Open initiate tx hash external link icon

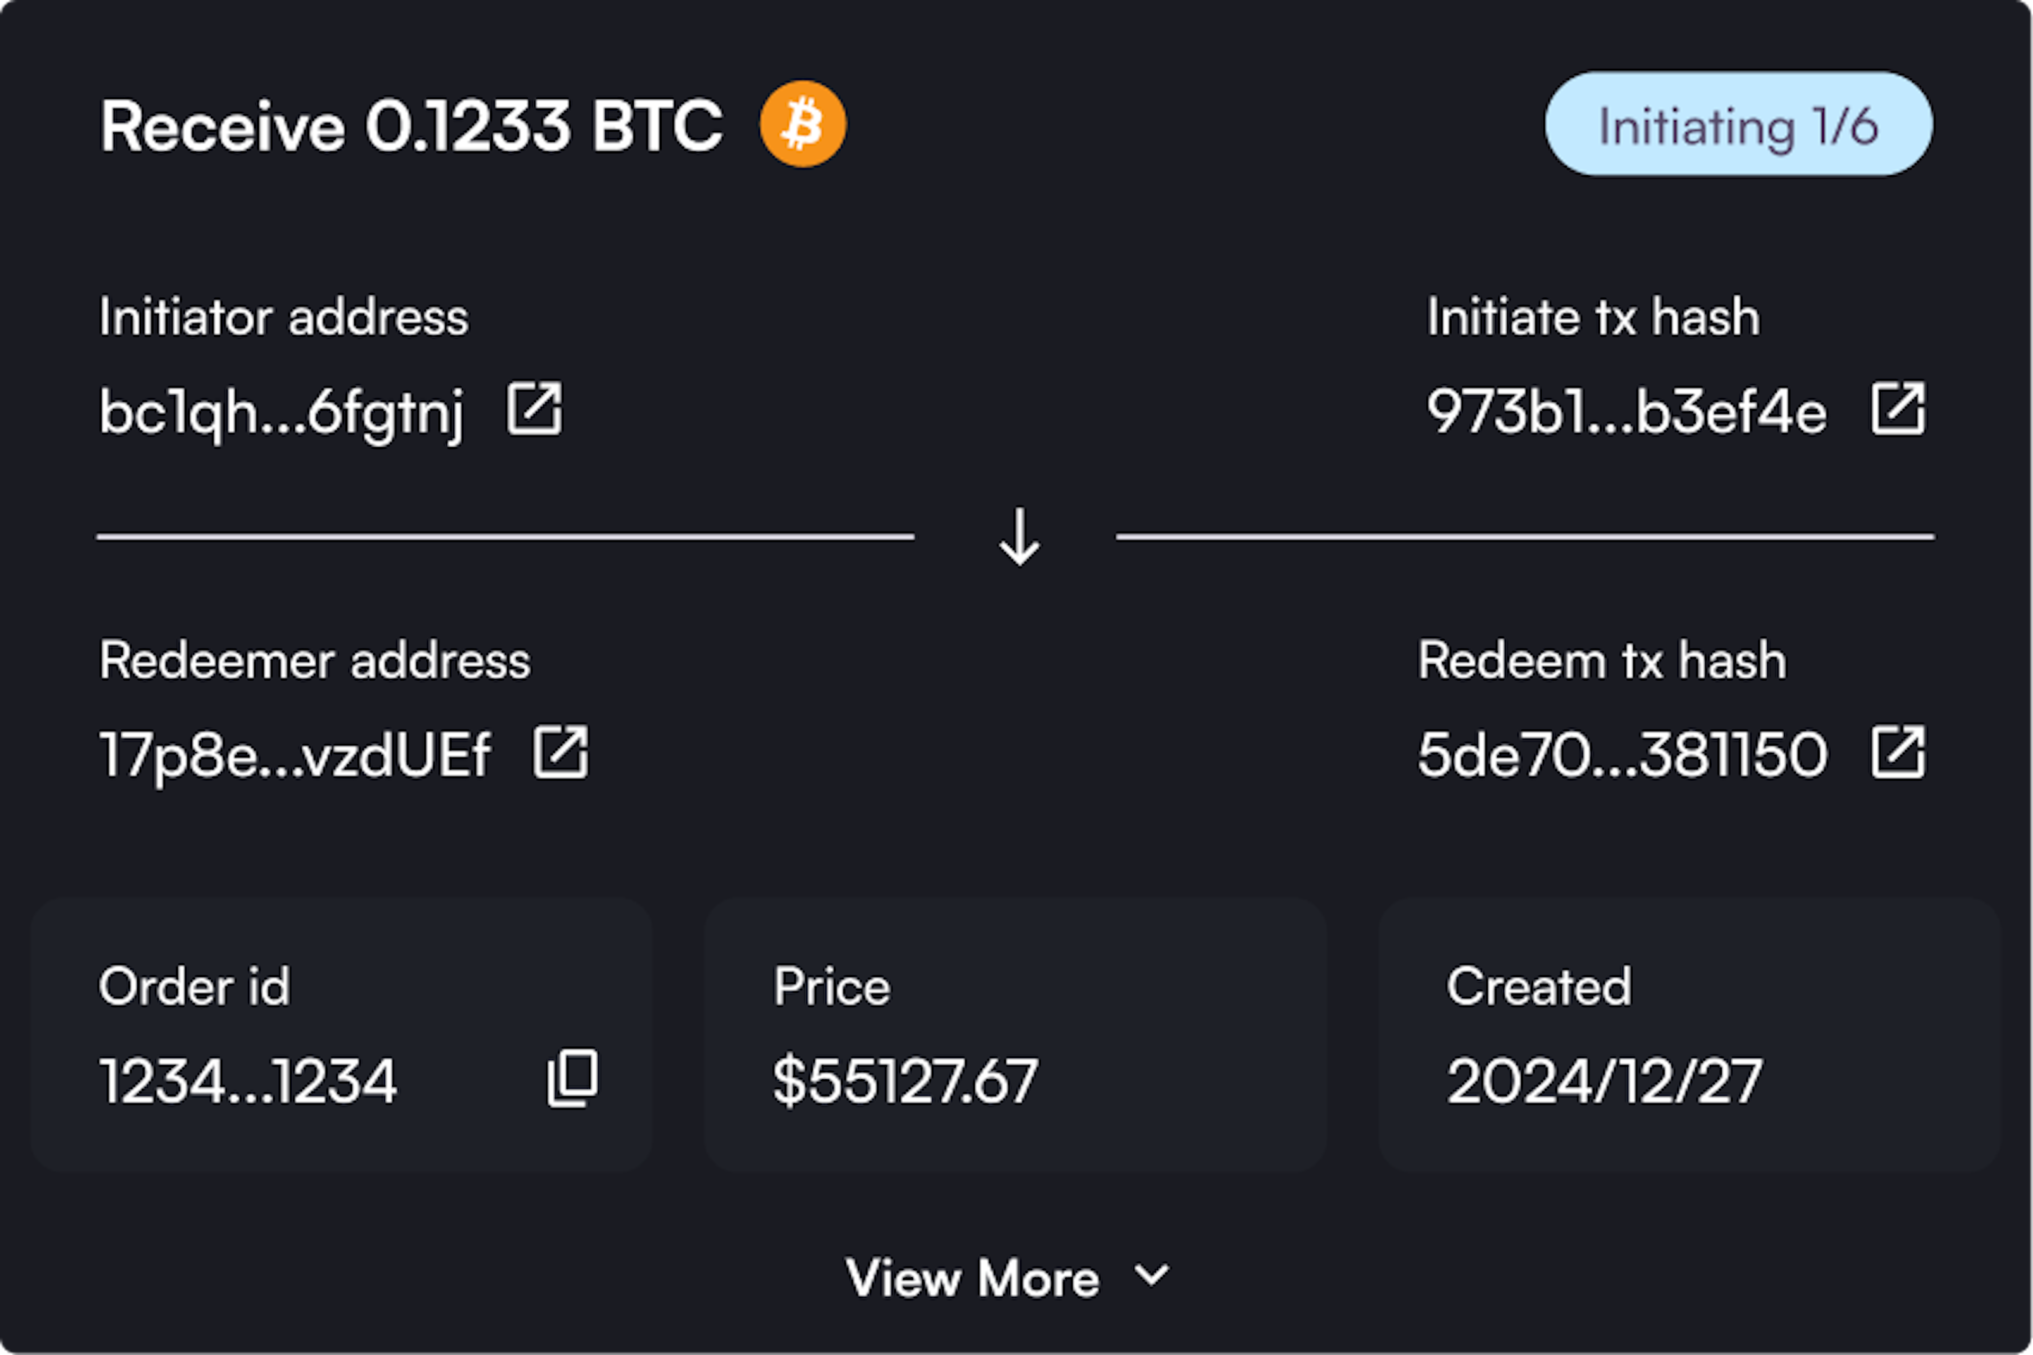(x=1898, y=409)
